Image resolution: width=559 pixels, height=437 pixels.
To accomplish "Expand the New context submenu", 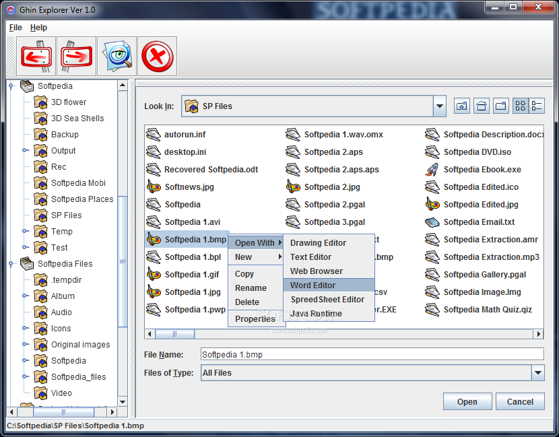I will [256, 257].
